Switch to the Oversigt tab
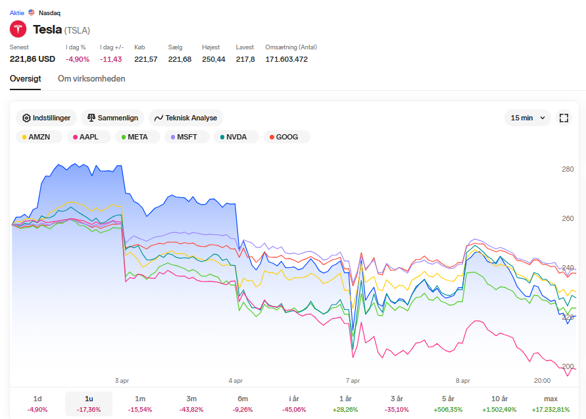 click(x=26, y=79)
